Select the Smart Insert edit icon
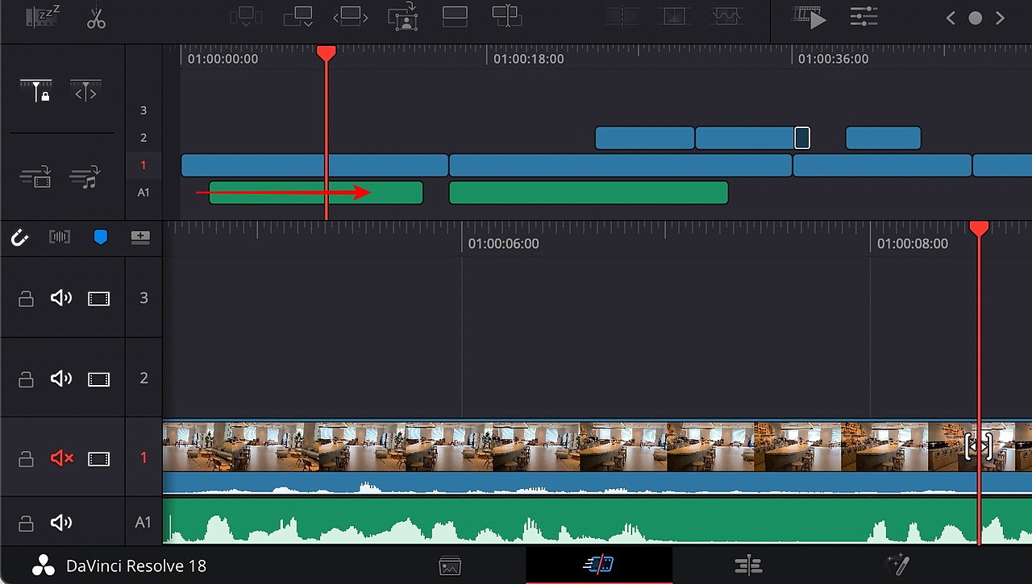This screenshot has height=584, width=1032. [x=245, y=17]
